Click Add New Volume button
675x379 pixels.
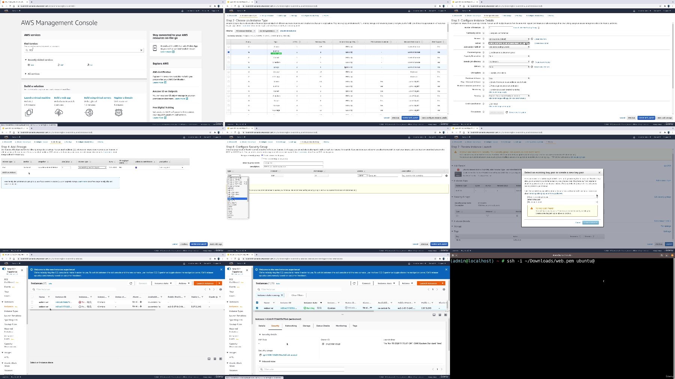pyautogui.click(x=9, y=172)
